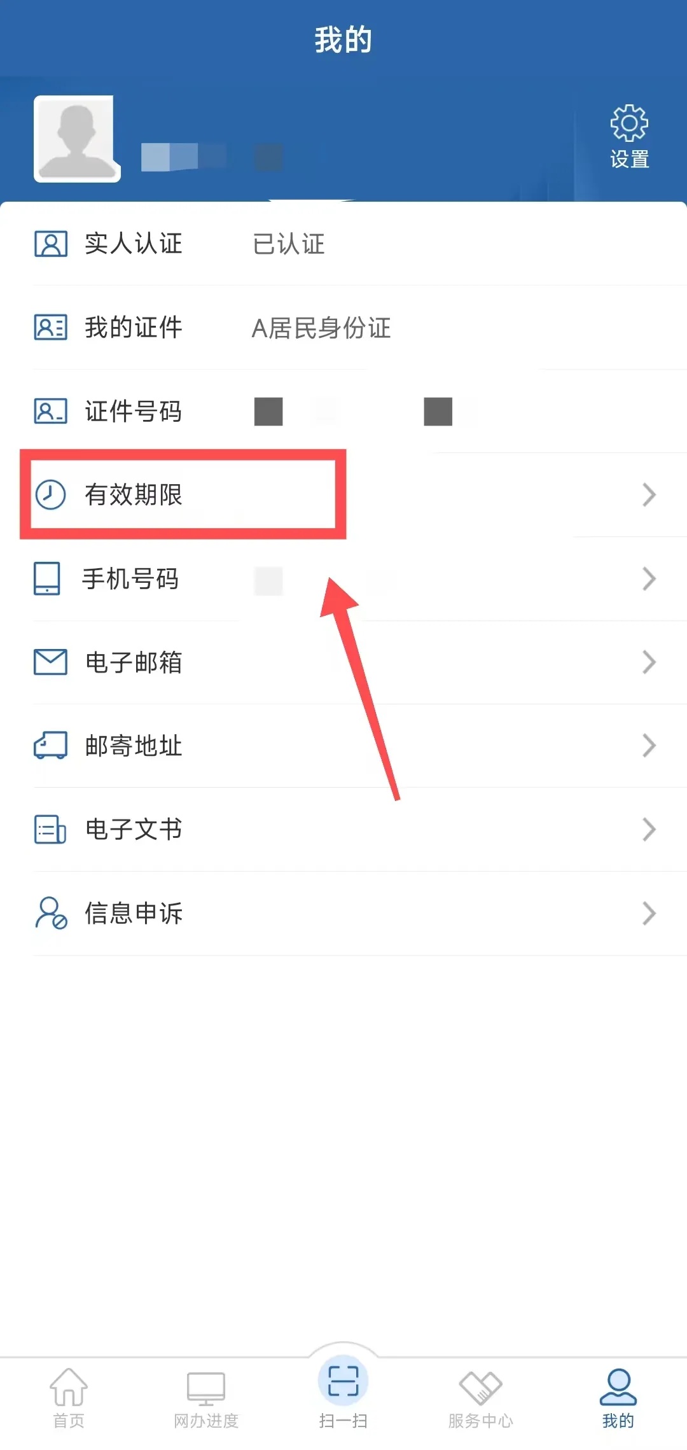Open the 邮寄地址 chevron arrow

click(x=649, y=745)
